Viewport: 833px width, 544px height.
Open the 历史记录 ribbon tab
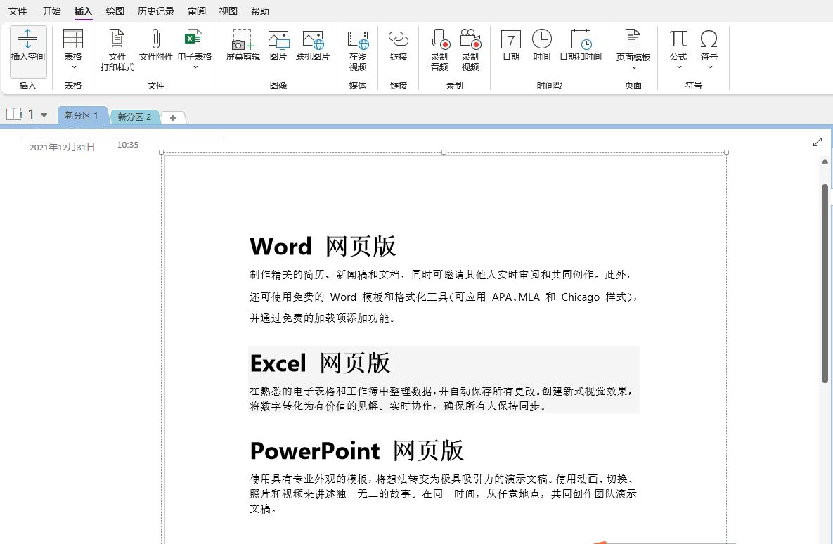coord(155,11)
